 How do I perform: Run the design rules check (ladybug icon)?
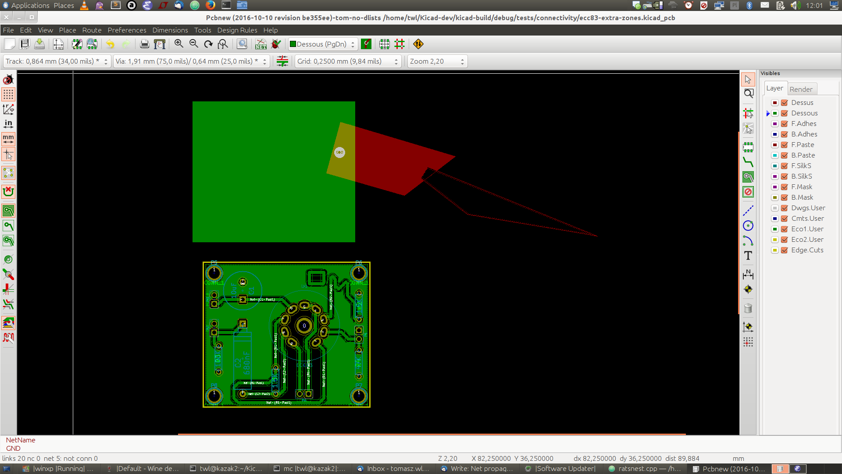click(x=276, y=44)
